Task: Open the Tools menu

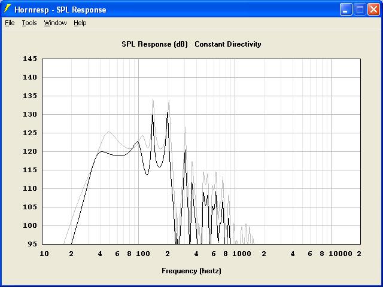Action: pos(29,23)
